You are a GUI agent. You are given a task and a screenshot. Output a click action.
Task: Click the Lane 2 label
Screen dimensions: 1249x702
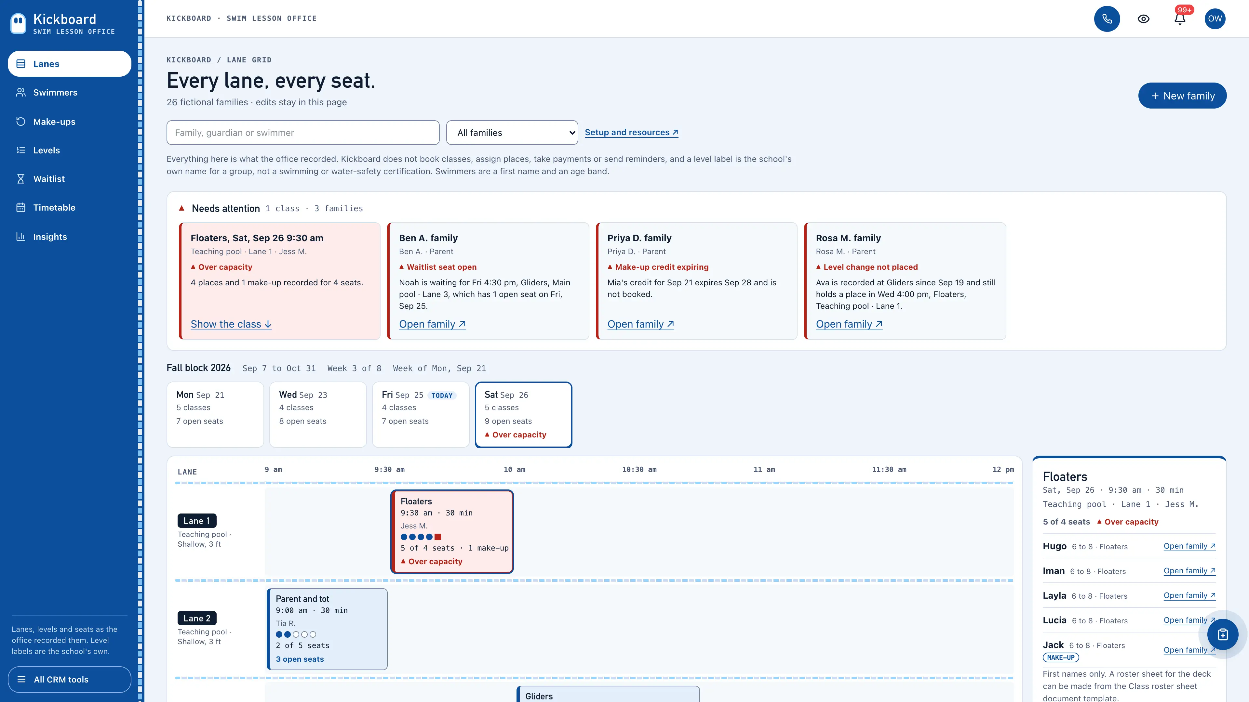(x=197, y=618)
